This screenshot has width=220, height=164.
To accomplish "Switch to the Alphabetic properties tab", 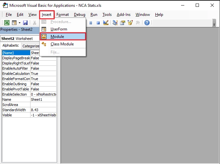I will coord(11,45).
